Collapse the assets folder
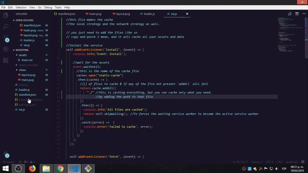The width and height of the screenshot is (308, 173). 21,55
